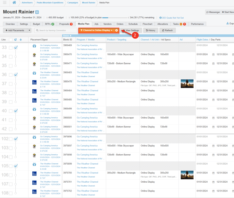Screen dimensions: 234x198
Task: Open the History button
Action: pyautogui.click(x=150, y=30)
